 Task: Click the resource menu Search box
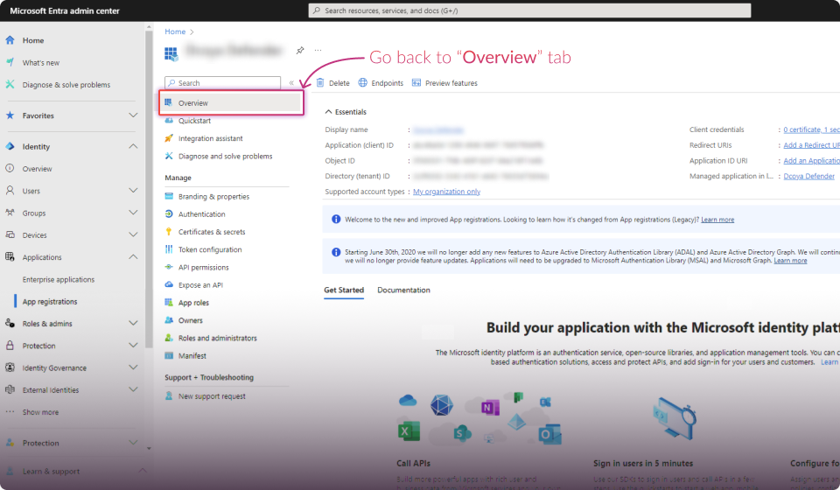click(223, 83)
